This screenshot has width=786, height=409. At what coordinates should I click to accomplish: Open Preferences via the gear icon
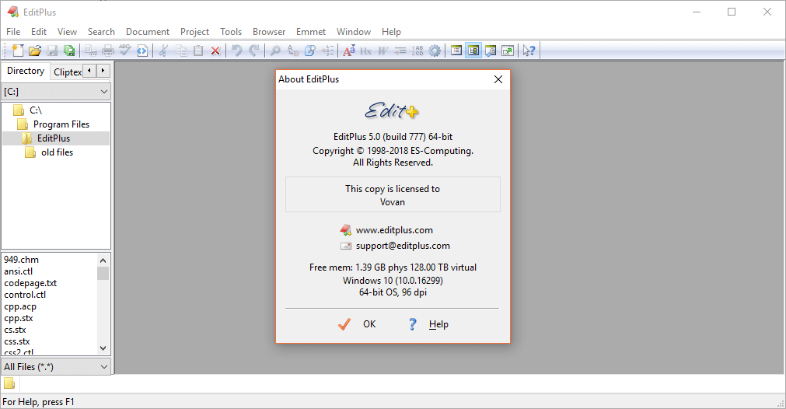pos(435,50)
